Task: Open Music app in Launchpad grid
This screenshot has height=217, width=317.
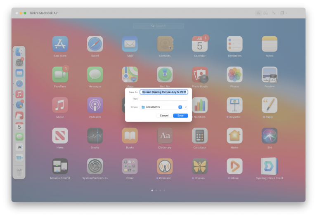Action: [60, 105]
